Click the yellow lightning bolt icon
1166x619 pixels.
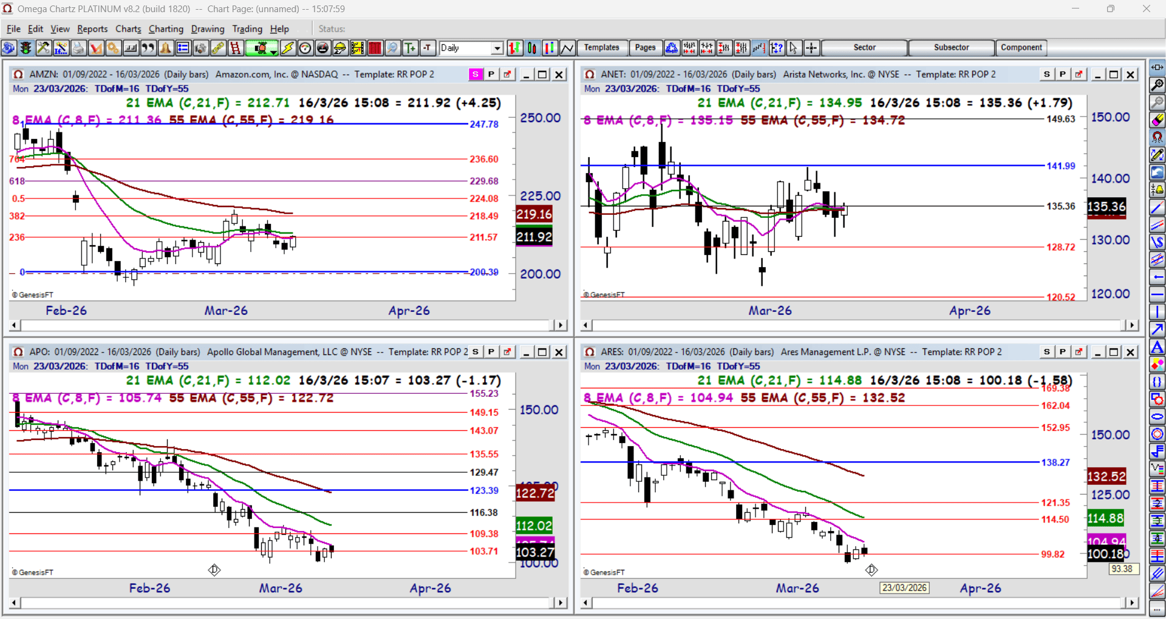pyautogui.click(x=288, y=48)
